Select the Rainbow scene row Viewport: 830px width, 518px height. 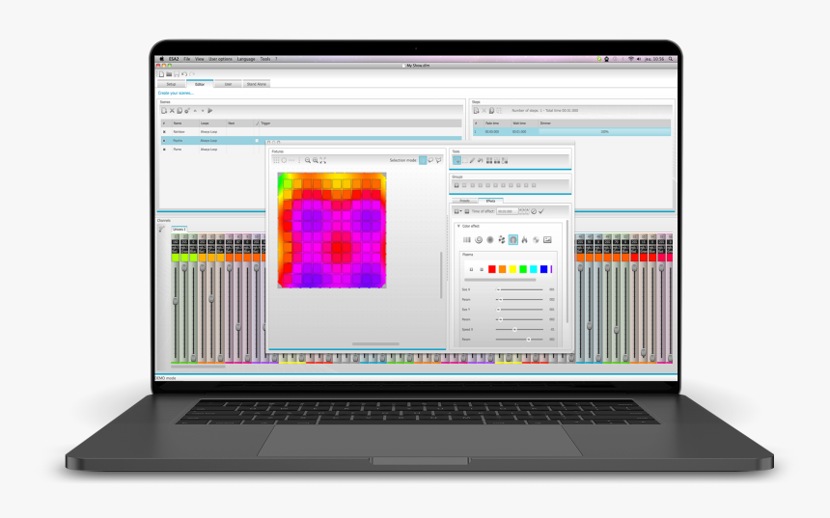[x=311, y=132]
